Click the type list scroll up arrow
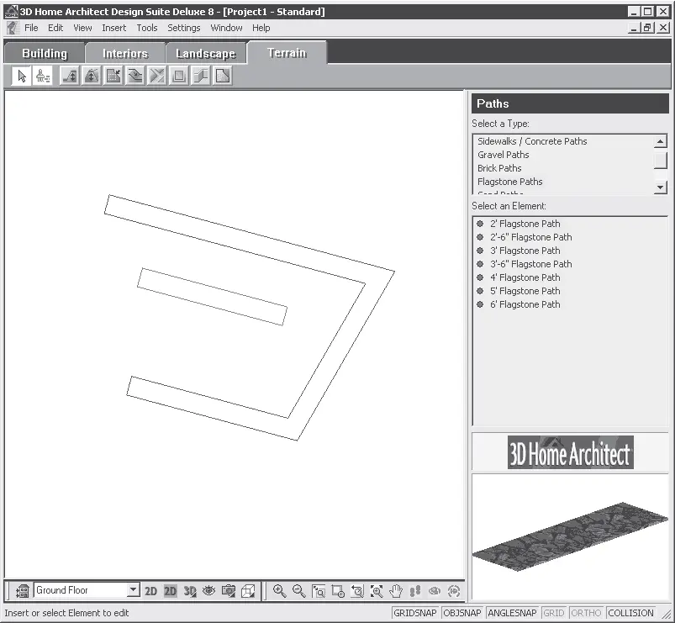The height and width of the screenshot is (623, 675). pyautogui.click(x=660, y=141)
